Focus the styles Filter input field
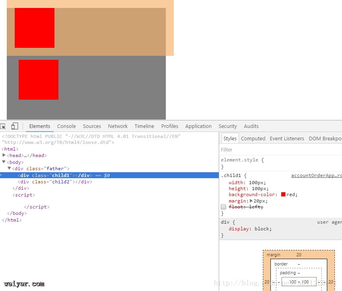This screenshot has width=342, height=291. [x=280, y=150]
